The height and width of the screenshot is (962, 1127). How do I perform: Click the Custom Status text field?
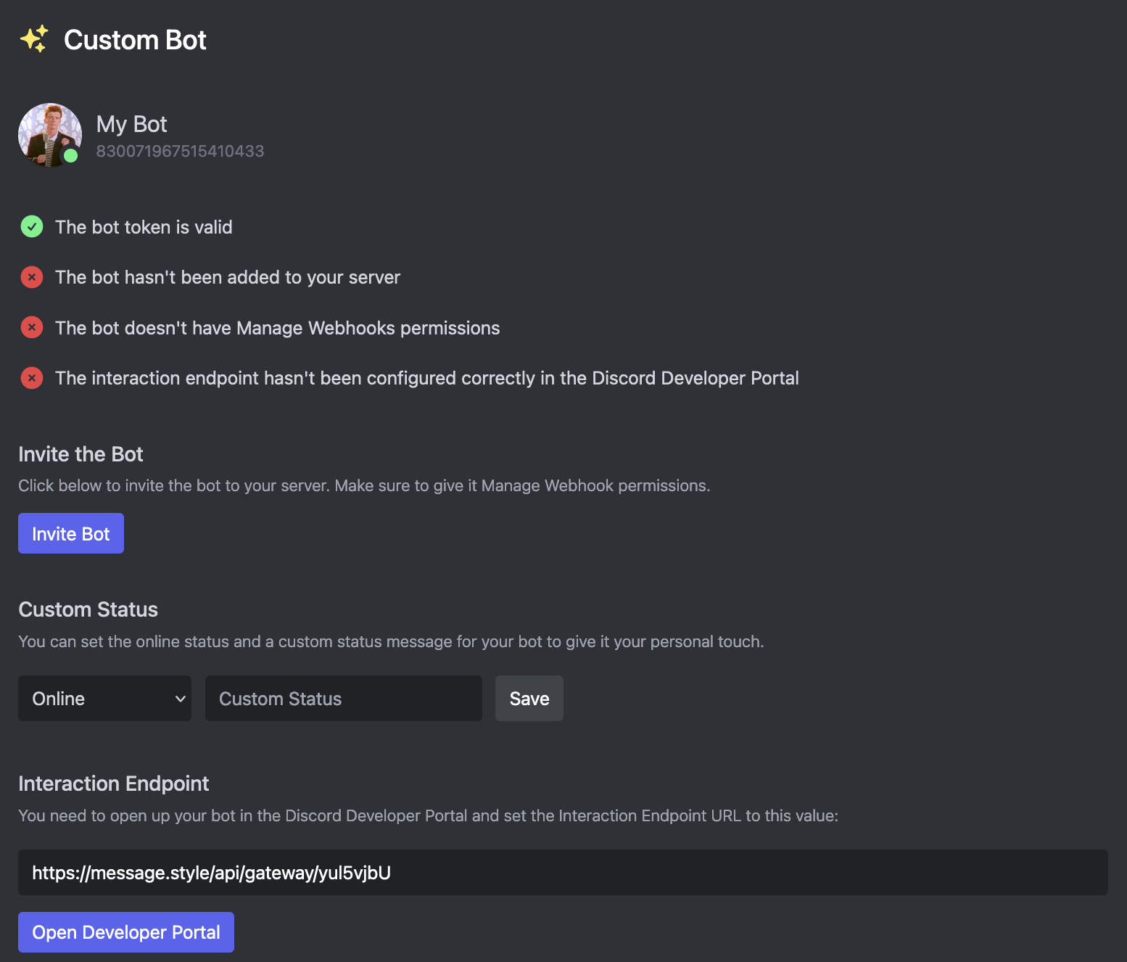click(x=342, y=698)
